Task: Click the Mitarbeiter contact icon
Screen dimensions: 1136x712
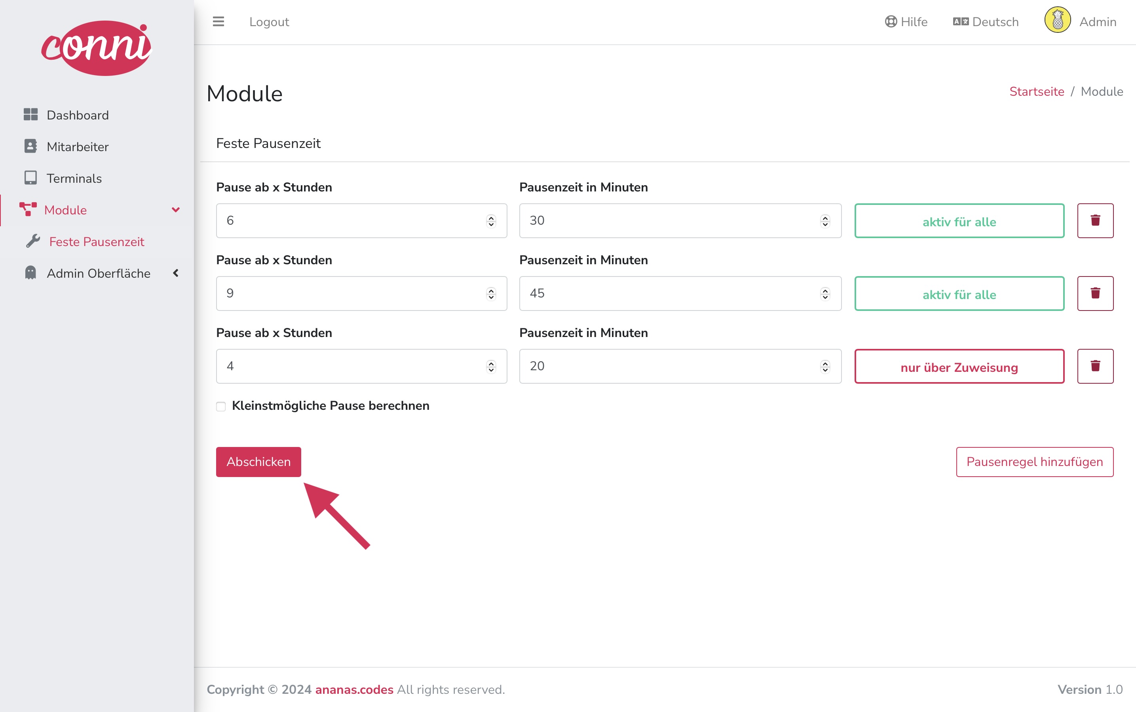Action: 30,146
